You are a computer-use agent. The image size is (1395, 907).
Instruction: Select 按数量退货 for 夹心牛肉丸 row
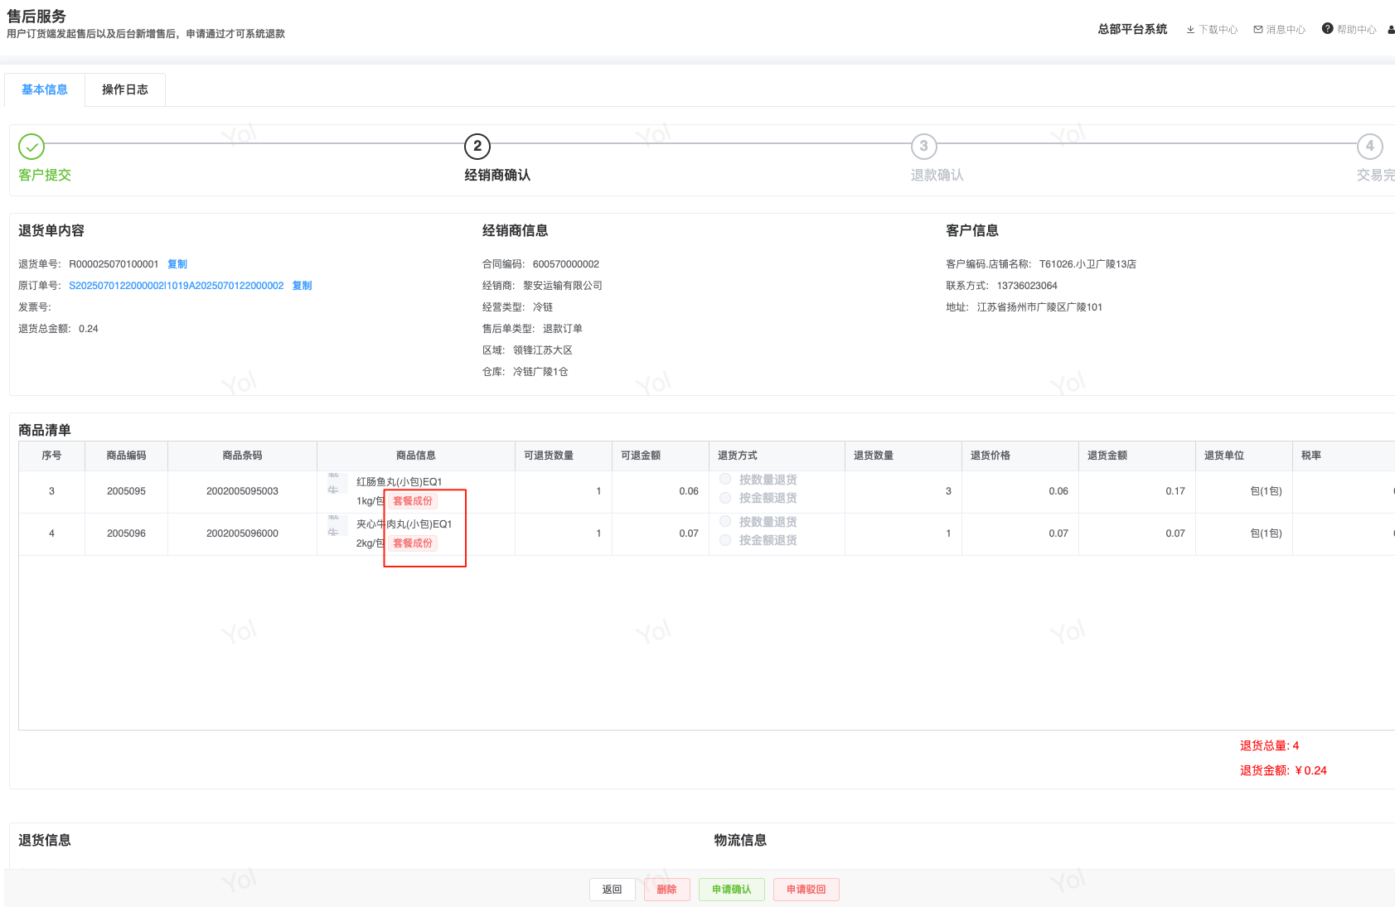click(725, 521)
